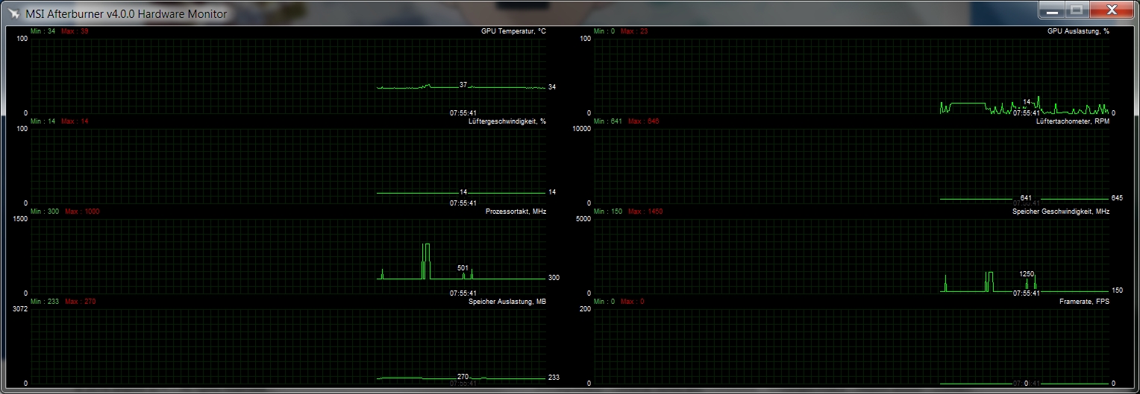The width and height of the screenshot is (1140, 394).
Task: Click the 3072 axis label of Speicher Auslastung
Action: (20, 308)
